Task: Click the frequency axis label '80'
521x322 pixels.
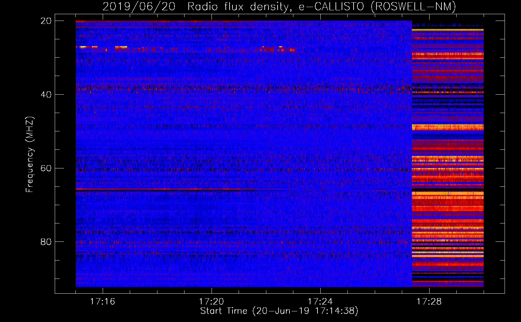Action: pos(46,242)
